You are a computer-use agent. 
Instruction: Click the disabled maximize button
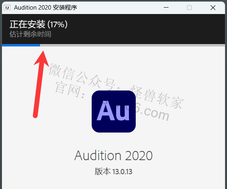click(189, 8)
